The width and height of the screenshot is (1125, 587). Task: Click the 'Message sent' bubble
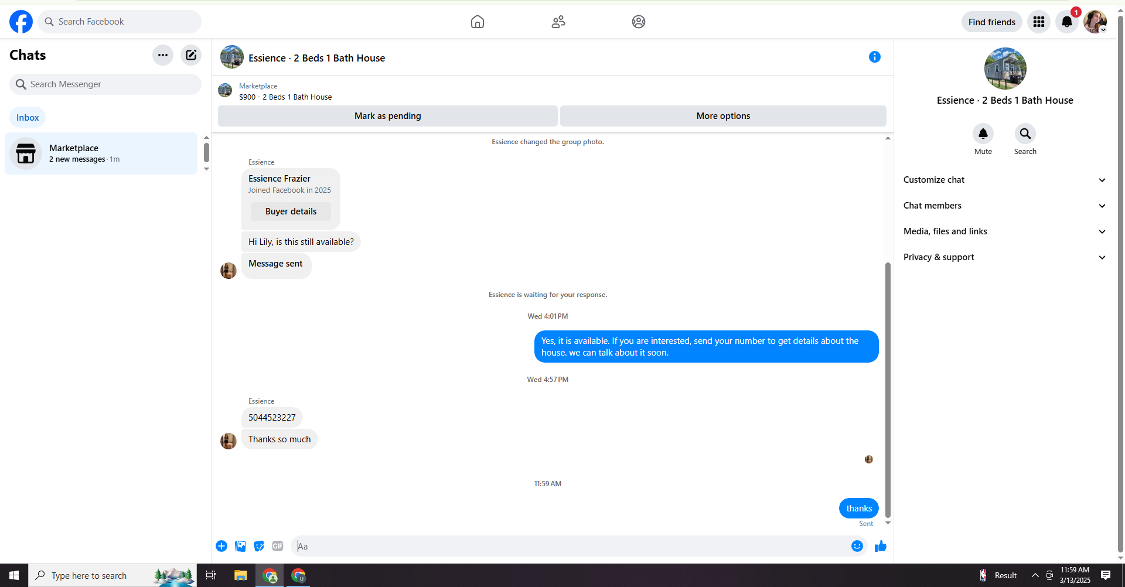276,266
